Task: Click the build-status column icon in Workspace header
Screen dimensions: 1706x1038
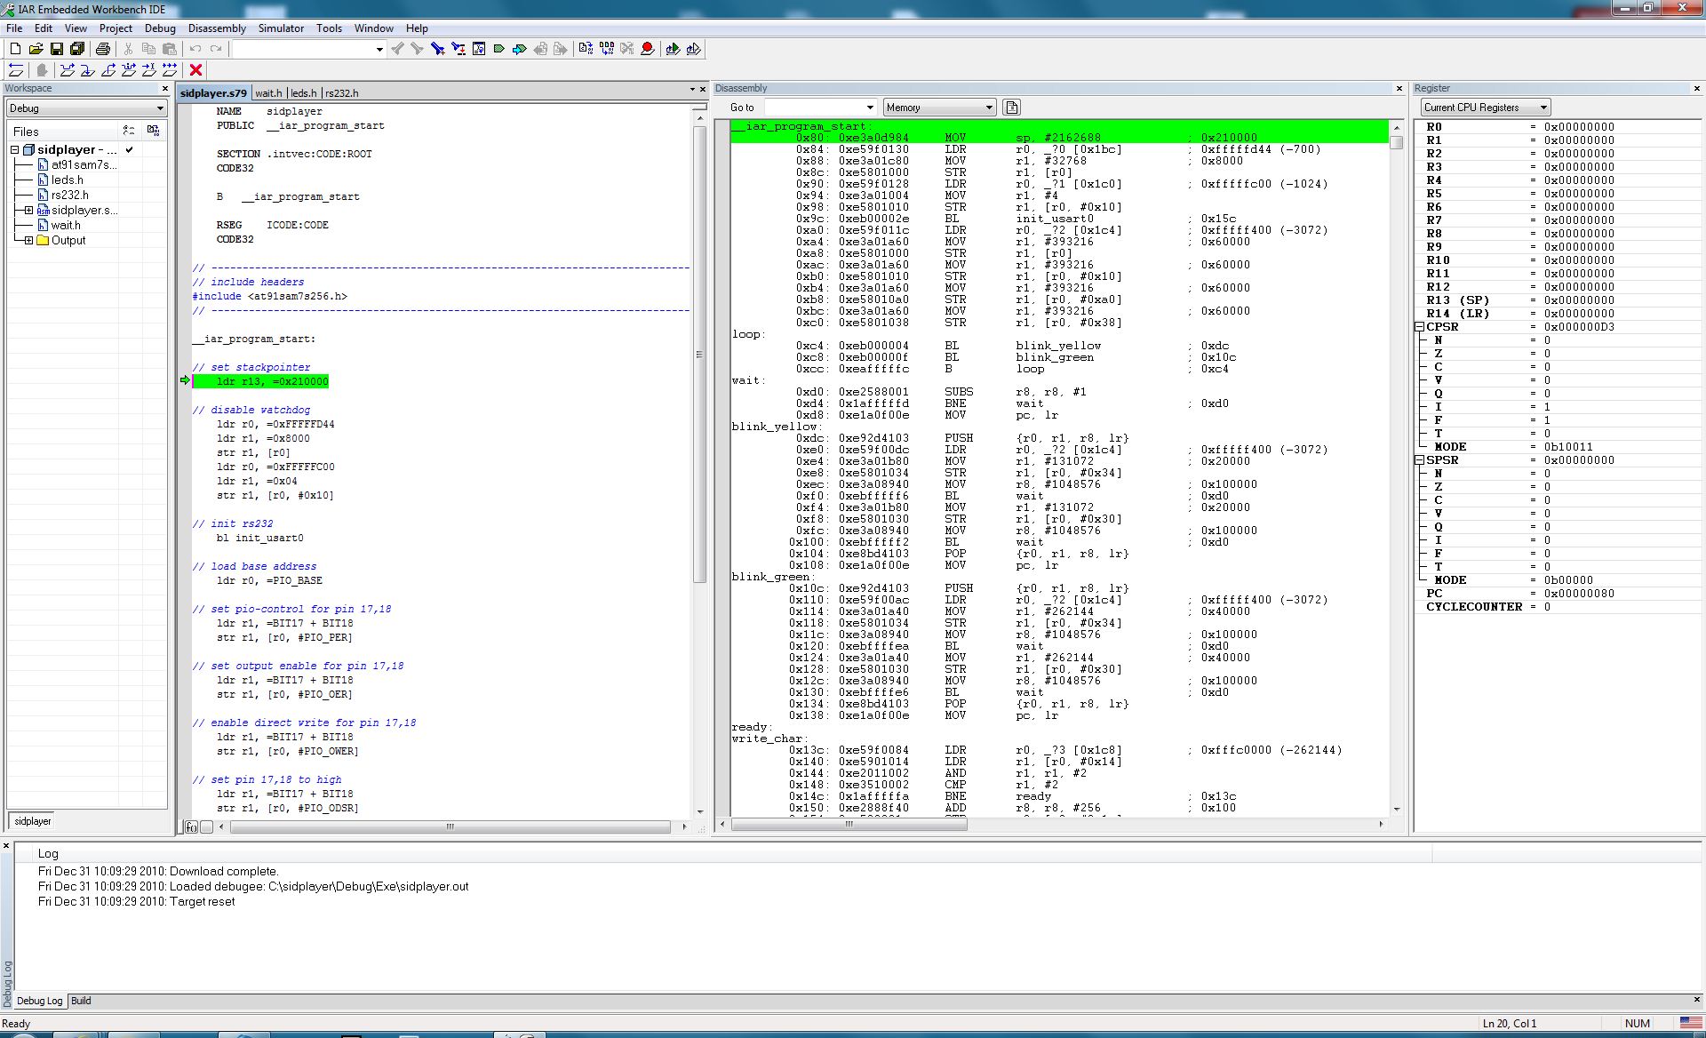Action: tap(153, 131)
